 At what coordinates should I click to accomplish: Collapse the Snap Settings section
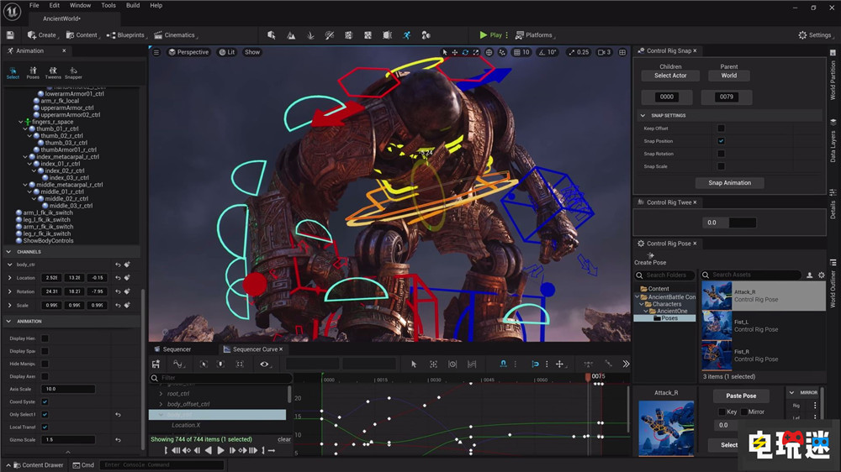tap(643, 115)
